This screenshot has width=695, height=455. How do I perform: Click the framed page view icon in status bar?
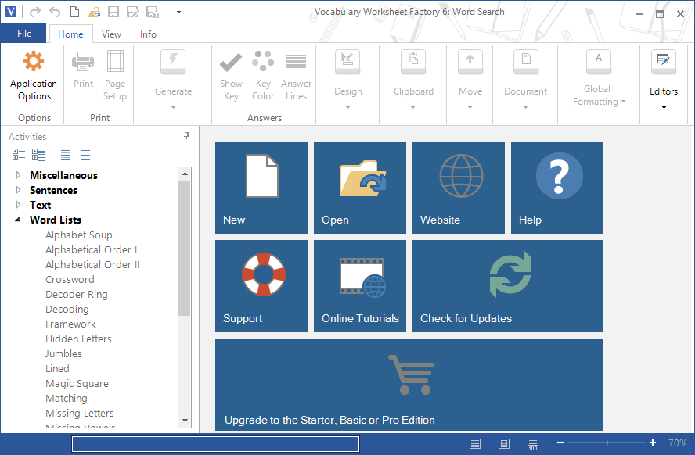click(x=504, y=443)
